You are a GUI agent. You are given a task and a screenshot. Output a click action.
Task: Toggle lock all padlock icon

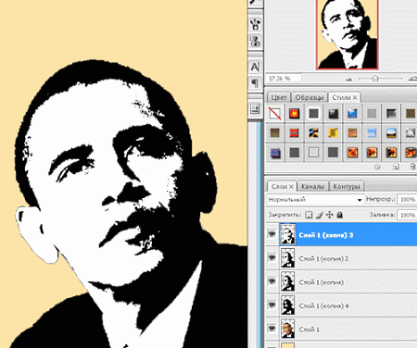340,215
